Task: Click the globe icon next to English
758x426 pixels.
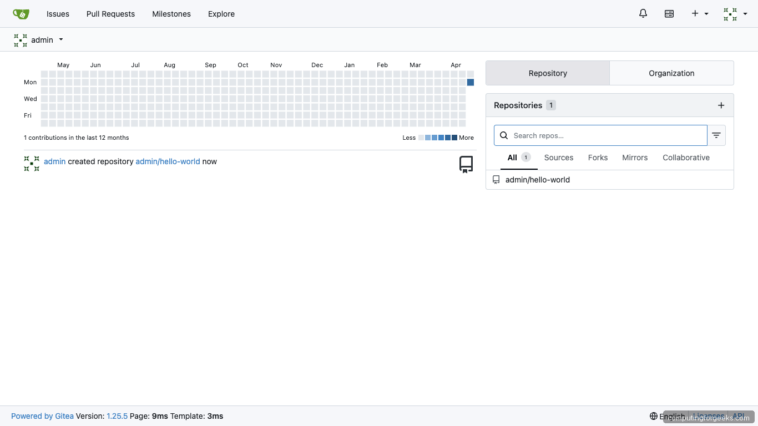Action: (x=654, y=416)
